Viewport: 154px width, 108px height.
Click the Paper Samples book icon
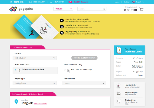click(x=119, y=94)
